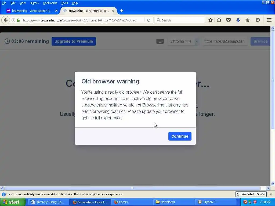Dismiss the Mozilla data notification bar
This screenshot has width=275, height=206.
271,194
